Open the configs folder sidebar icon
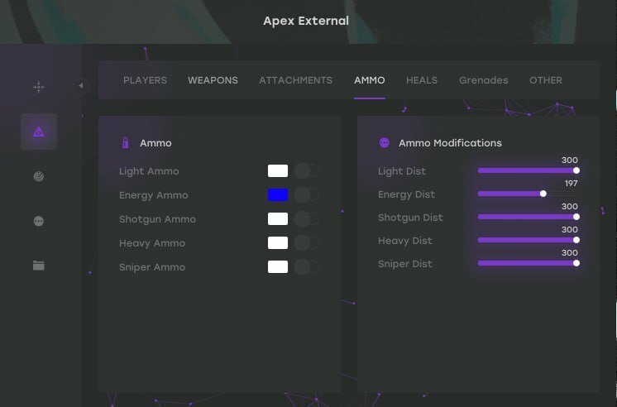Screen dimensions: 617x407 click(x=39, y=266)
